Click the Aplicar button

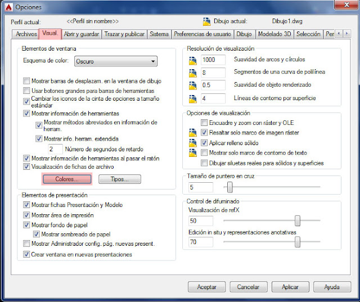click(290, 287)
